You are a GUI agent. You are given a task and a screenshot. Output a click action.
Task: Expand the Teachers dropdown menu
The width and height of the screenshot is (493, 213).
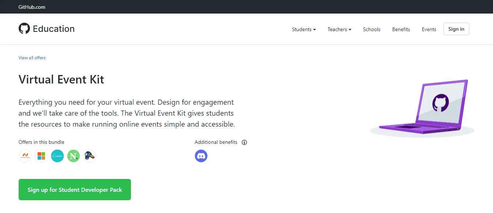pyautogui.click(x=339, y=29)
